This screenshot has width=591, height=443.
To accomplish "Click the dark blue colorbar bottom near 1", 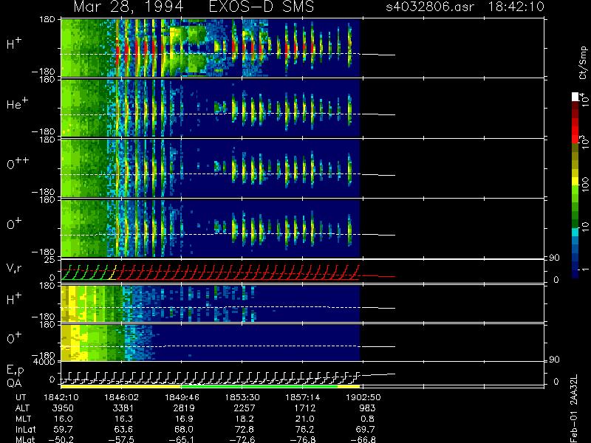I will (x=575, y=273).
